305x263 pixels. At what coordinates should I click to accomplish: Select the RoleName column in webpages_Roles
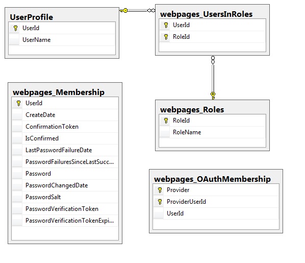click(213, 132)
